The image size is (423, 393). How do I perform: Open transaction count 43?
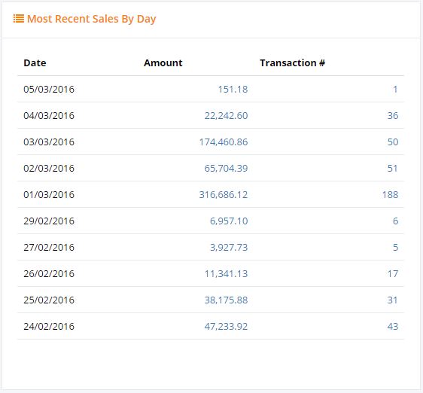click(x=393, y=326)
